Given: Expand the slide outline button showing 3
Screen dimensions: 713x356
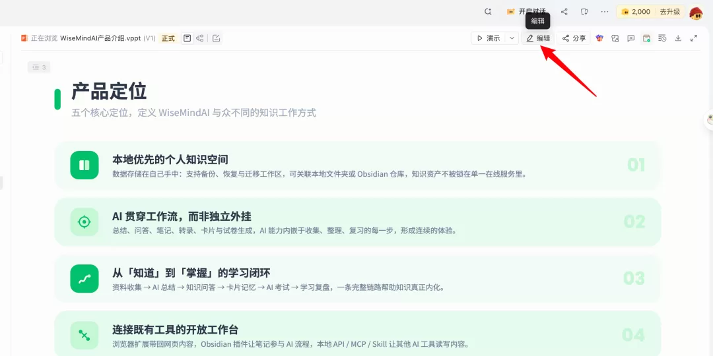Looking at the screenshot, I should coord(39,67).
